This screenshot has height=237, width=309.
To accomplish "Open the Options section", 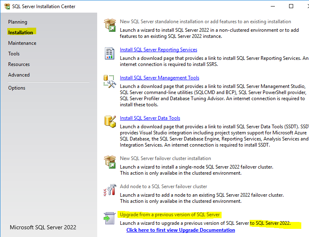I will pos(17,88).
